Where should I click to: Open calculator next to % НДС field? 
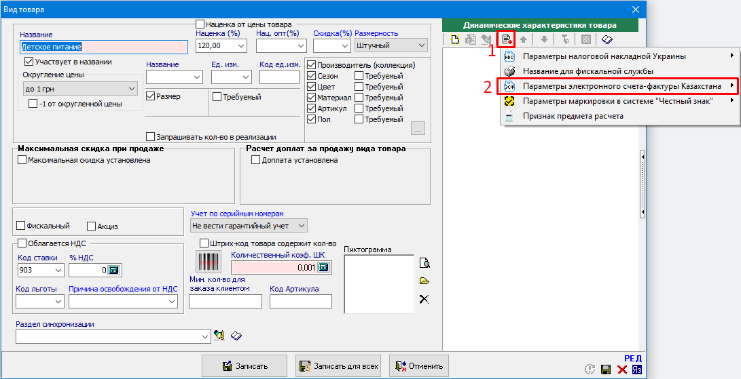tap(113, 270)
